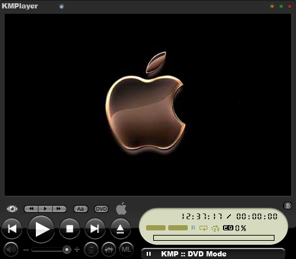Minimize with the orange title bar dot
Image resolution: width=296 pixels, height=259 pixels.
point(272,7)
